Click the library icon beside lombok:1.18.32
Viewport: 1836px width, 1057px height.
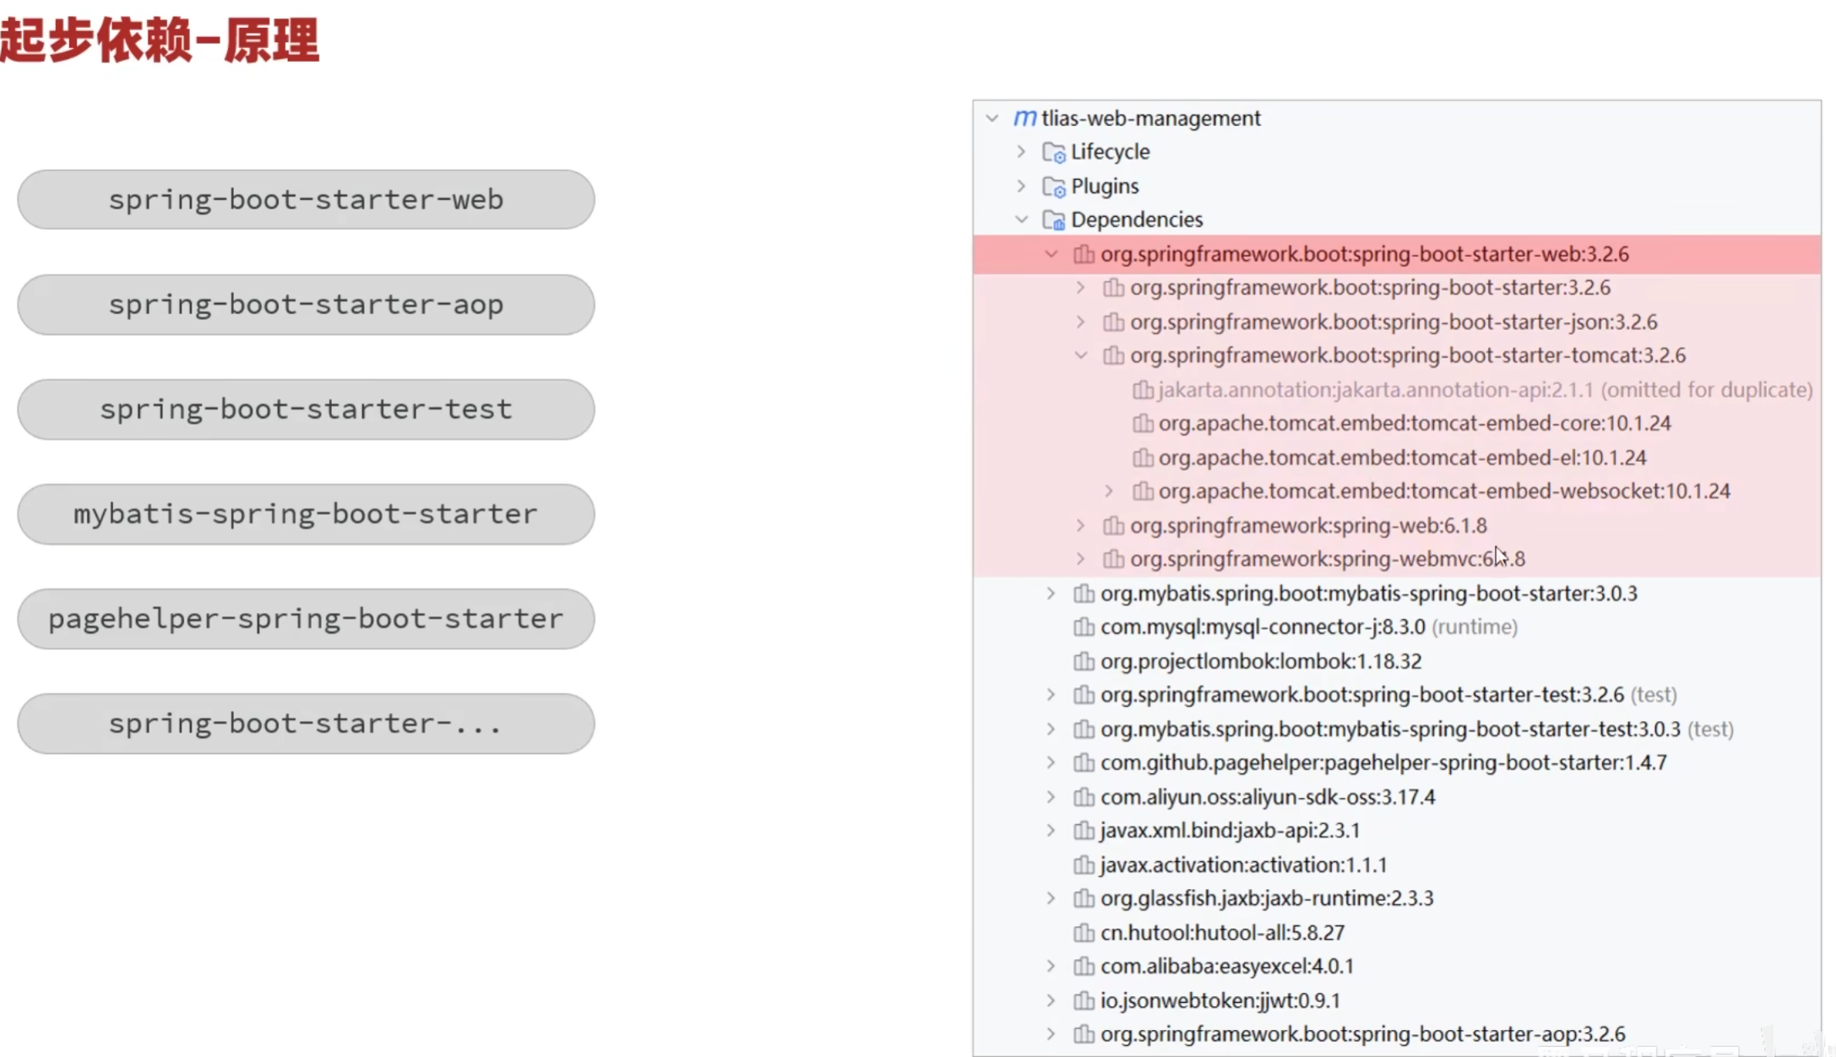coord(1084,661)
